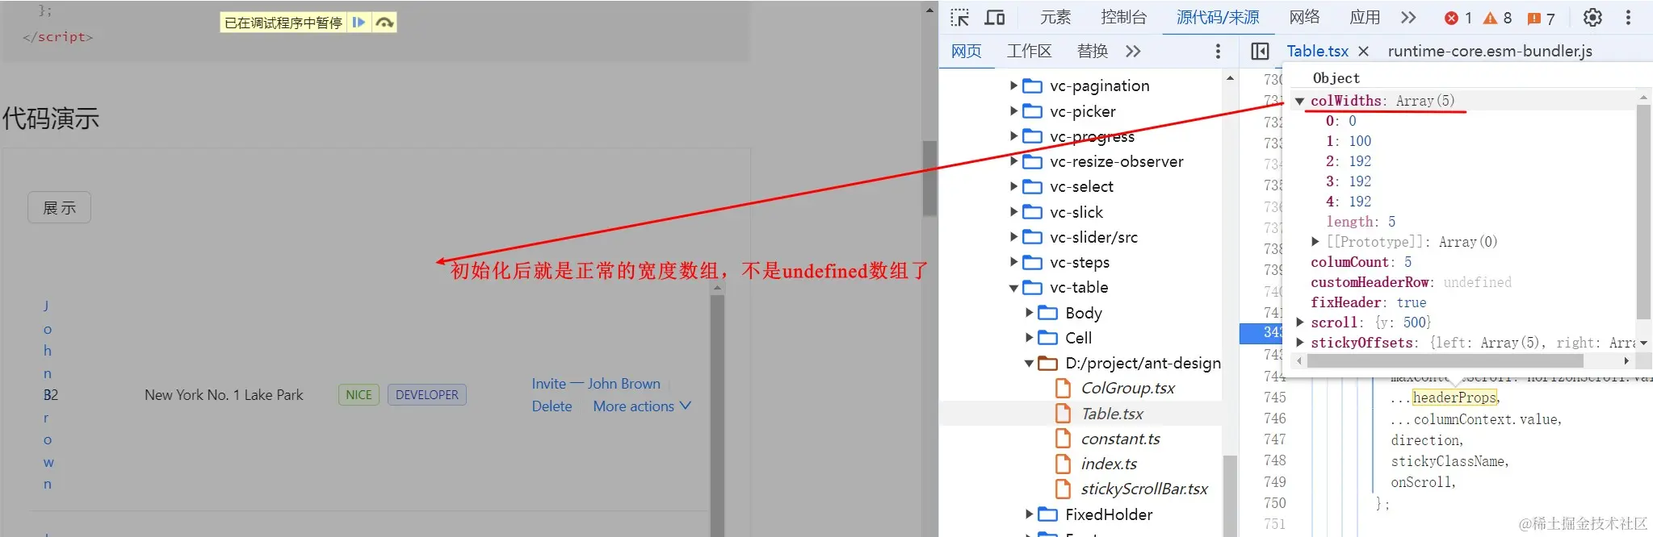Expand the vc-steps folder
Screen dimensions: 1653x537
[x=1014, y=262]
